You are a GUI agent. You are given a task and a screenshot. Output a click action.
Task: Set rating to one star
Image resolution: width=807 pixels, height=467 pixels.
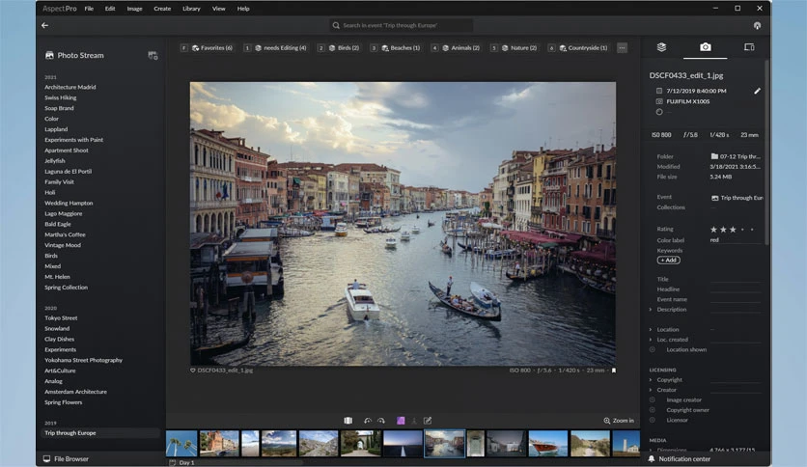tap(713, 230)
